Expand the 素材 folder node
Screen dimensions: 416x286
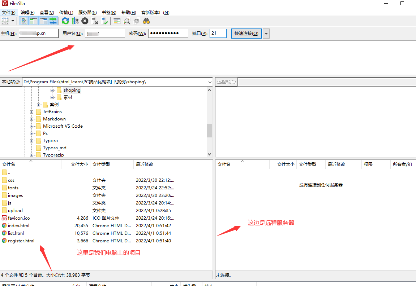[52, 97]
